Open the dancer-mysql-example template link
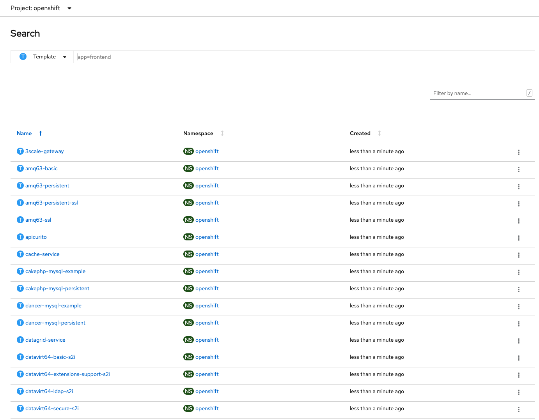Viewport: 539px width, 420px height. pyautogui.click(x=53, y=305)
